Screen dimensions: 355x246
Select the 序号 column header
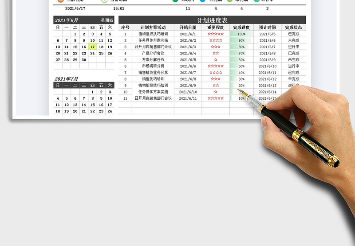pyautogui.click(x=125, y=27)
